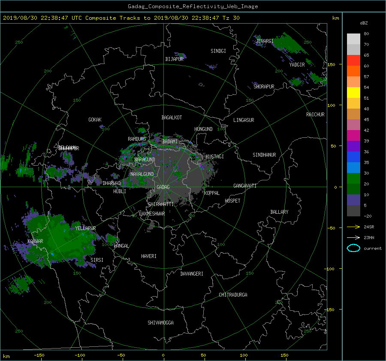Select the YADGIR label
This screenshot has width=386, height=361.
tap(297, 65)
